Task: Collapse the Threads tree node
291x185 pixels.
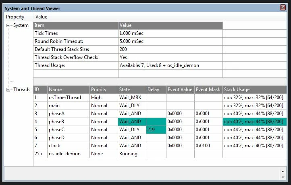Action: 8,89
